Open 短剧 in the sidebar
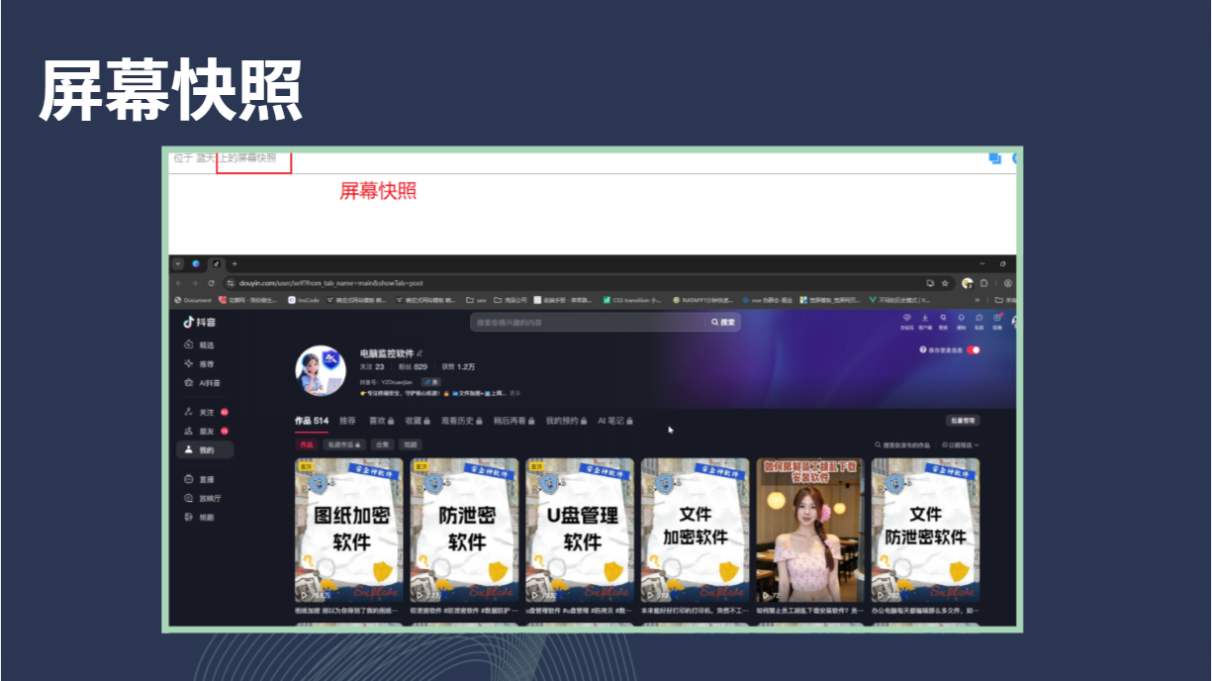The height and width of the screenshot is (681, 1212). point(199,517)
